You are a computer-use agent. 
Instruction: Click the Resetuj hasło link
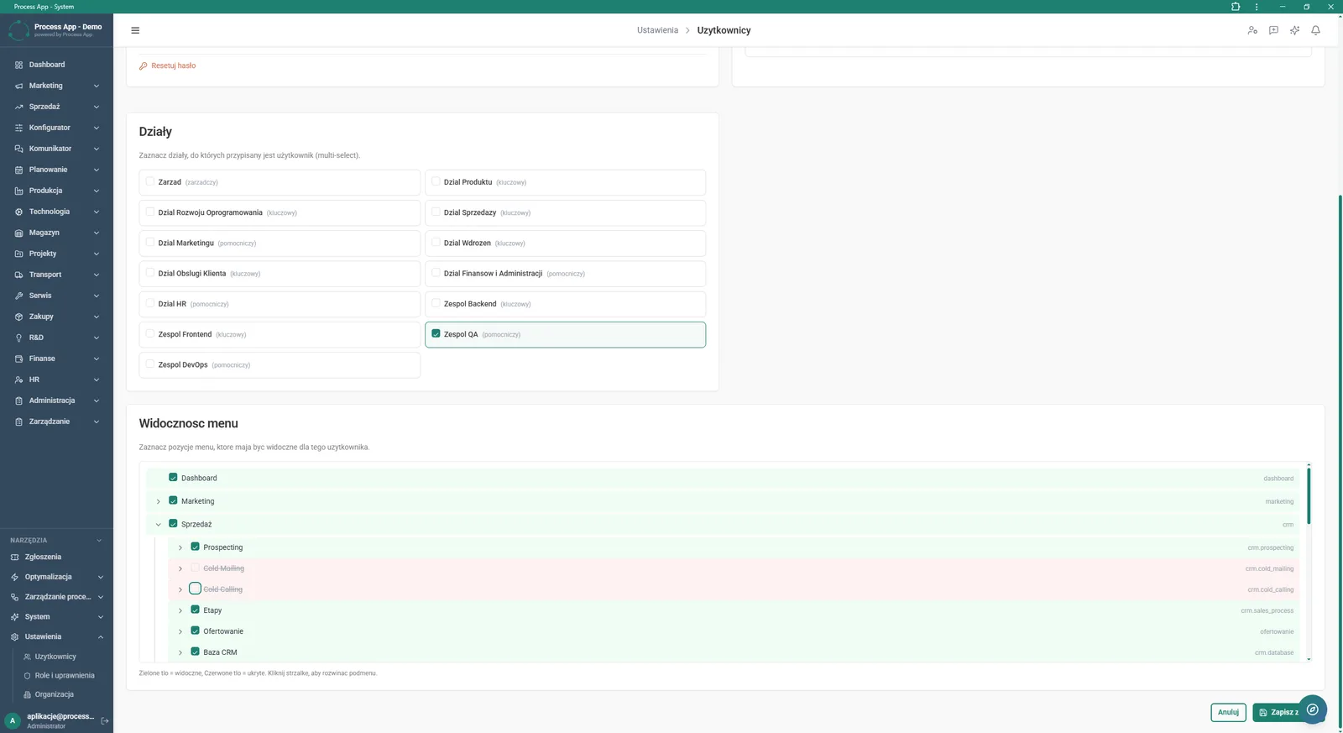click(167, 65)
